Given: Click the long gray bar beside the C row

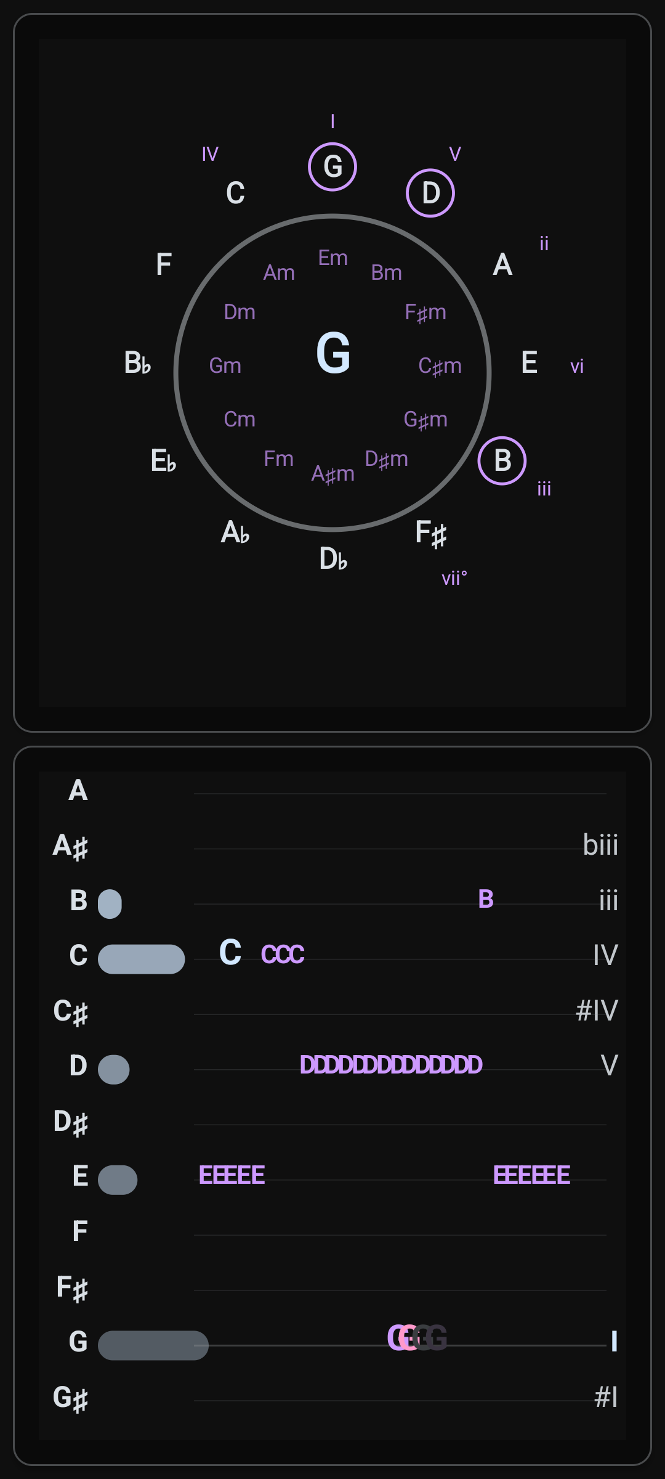Looking at the screenshot, I should coord(141,959).
